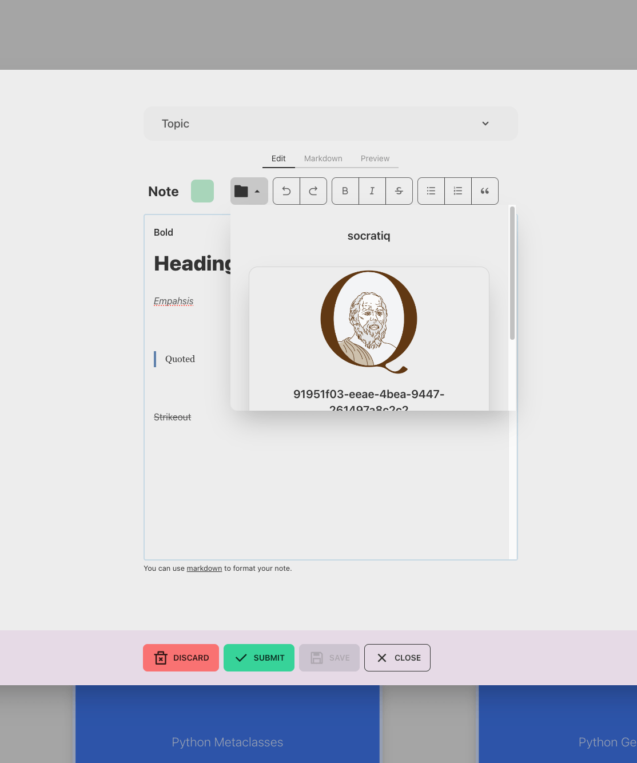Toggle bold formatting in the toolbar
Image resolution: width=637 pixels, height=763 pixels.
click(345, 191)
